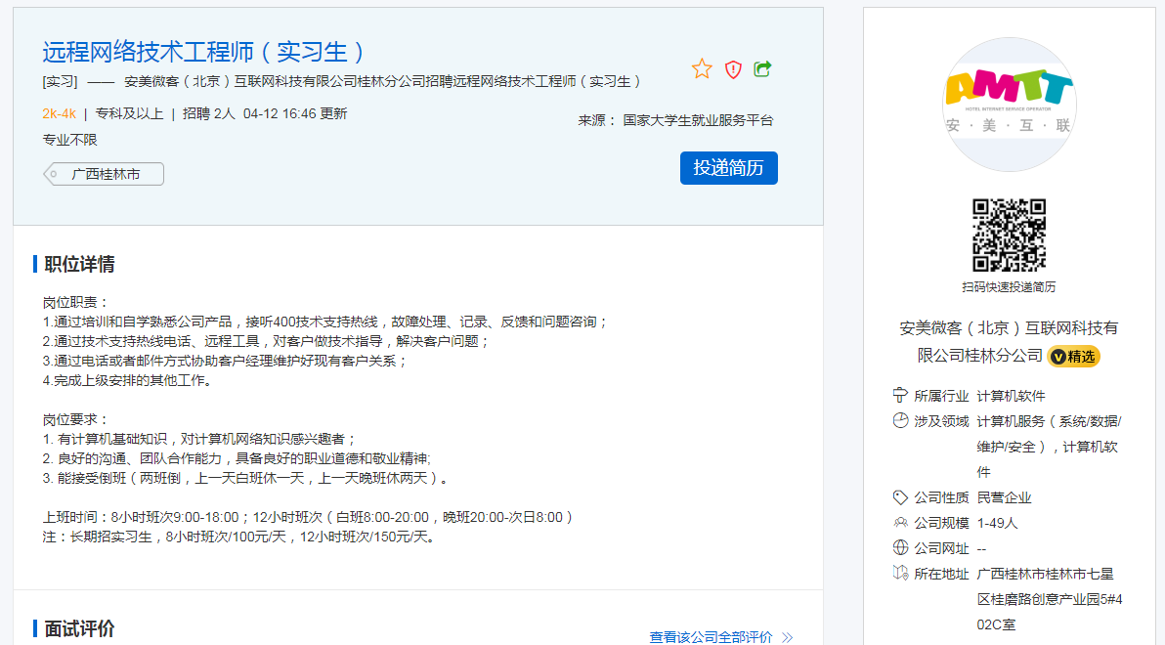Click the orange star favorite icon
Image resolution: width=1165 pixels, height=645 pixels.
coord(702,68)
